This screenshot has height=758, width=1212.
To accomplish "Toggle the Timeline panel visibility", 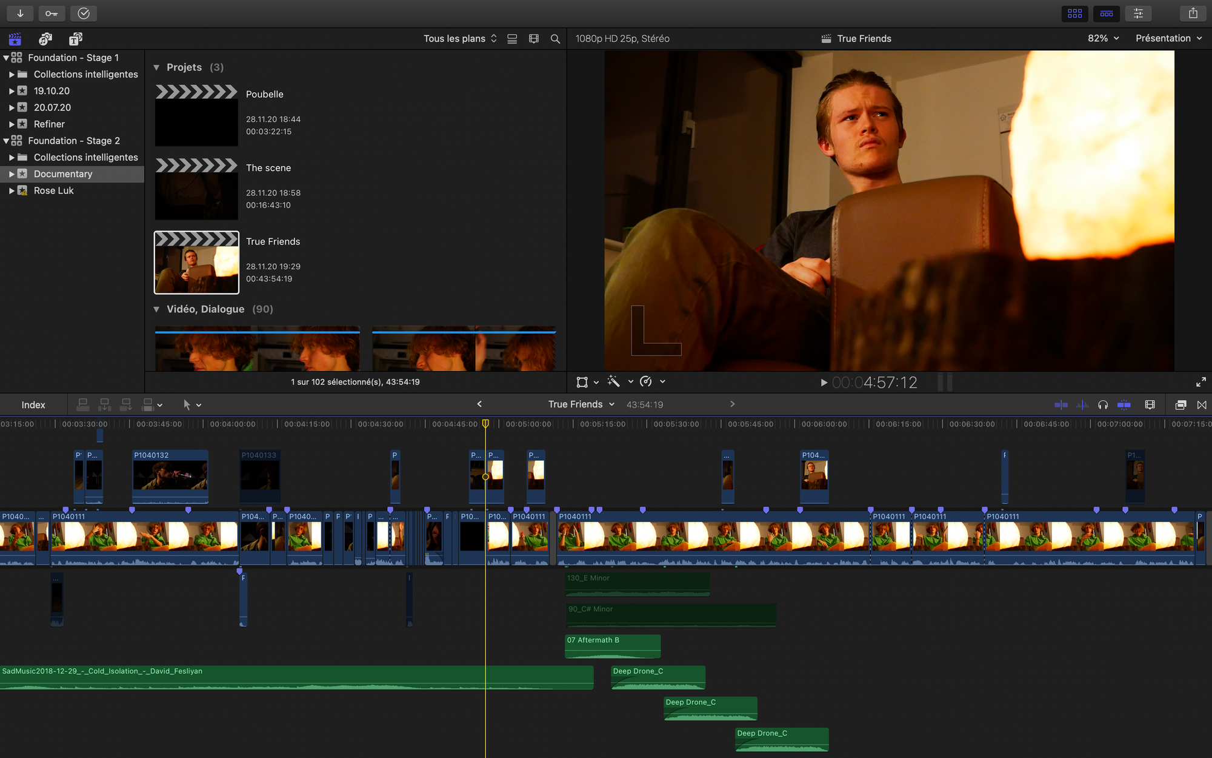I will pyautogui.click(x=1107, y=13).
